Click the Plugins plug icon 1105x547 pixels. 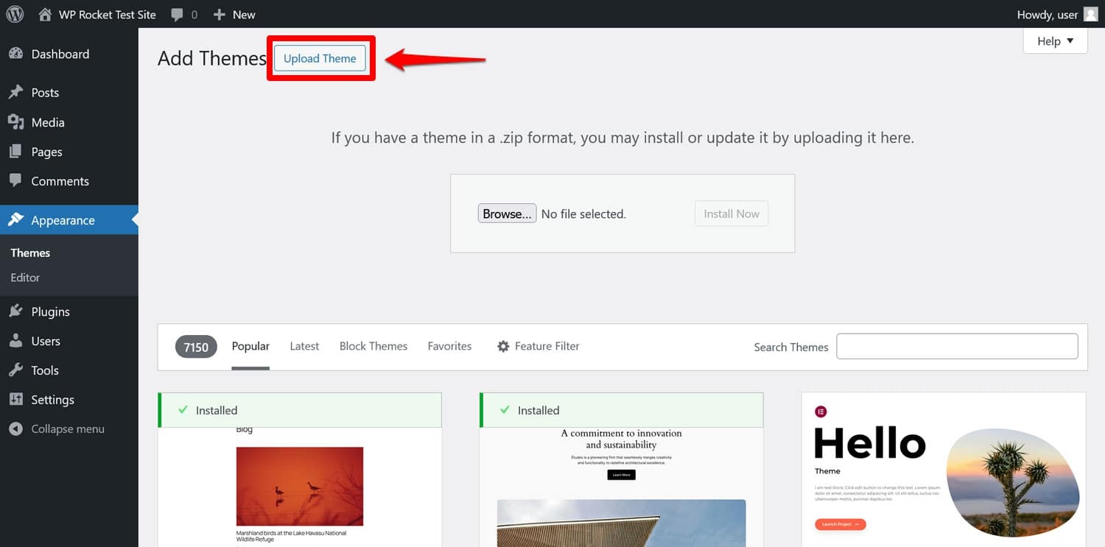click(15, 311)
